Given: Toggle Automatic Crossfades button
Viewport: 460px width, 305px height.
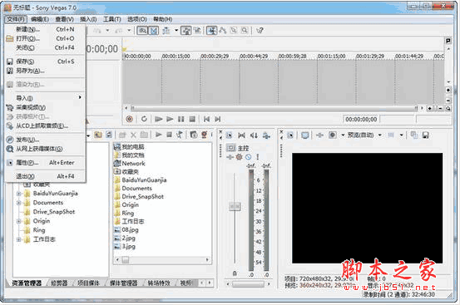Looking at the screenshot, I should pos(153,30).
